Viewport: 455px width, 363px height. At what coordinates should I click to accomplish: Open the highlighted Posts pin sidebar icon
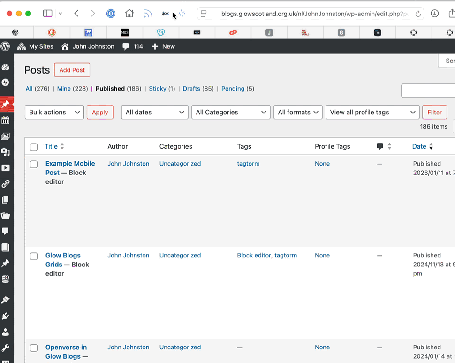[6, 104]
